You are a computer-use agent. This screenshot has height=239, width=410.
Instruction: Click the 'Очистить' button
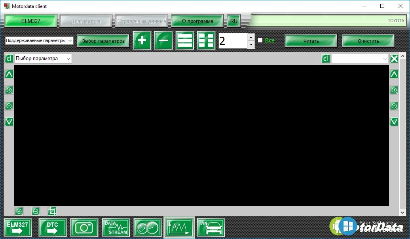coord(368,41)
